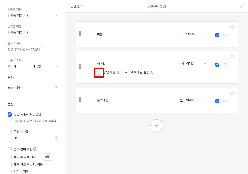Image resolution: width=248 pixels, height=174 pixels.
Task: Switch to the 응답 관리 tab
Action: click(77, 6)
